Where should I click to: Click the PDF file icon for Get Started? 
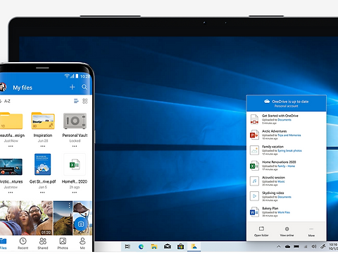pos(254,119)
